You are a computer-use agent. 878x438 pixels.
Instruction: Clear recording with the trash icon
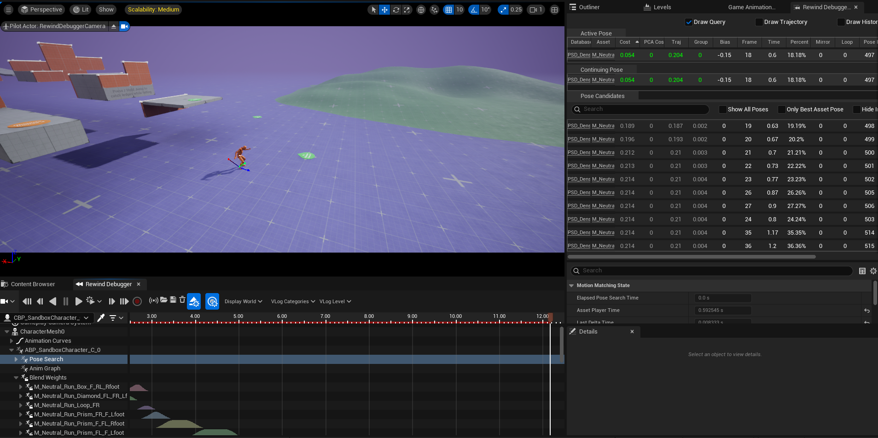click(x=182, y=300)
